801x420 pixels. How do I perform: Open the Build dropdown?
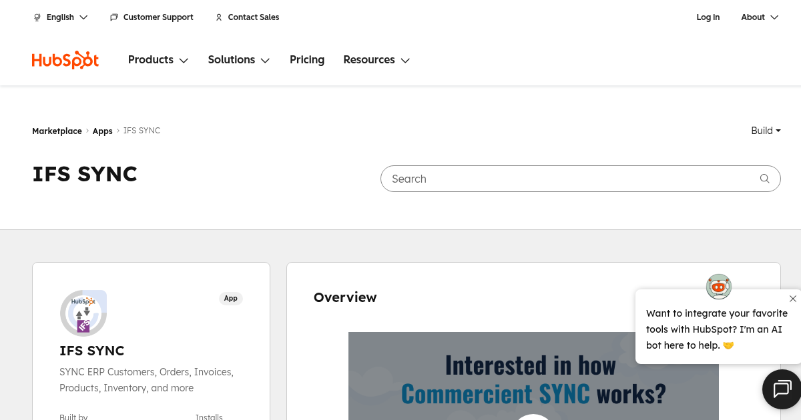[x=766, y=131]
